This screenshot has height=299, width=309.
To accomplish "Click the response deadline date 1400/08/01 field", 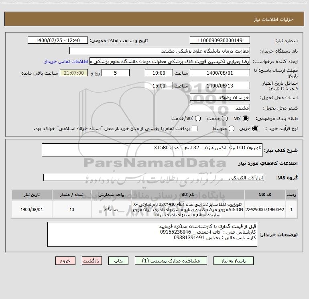I will point(220,73).
